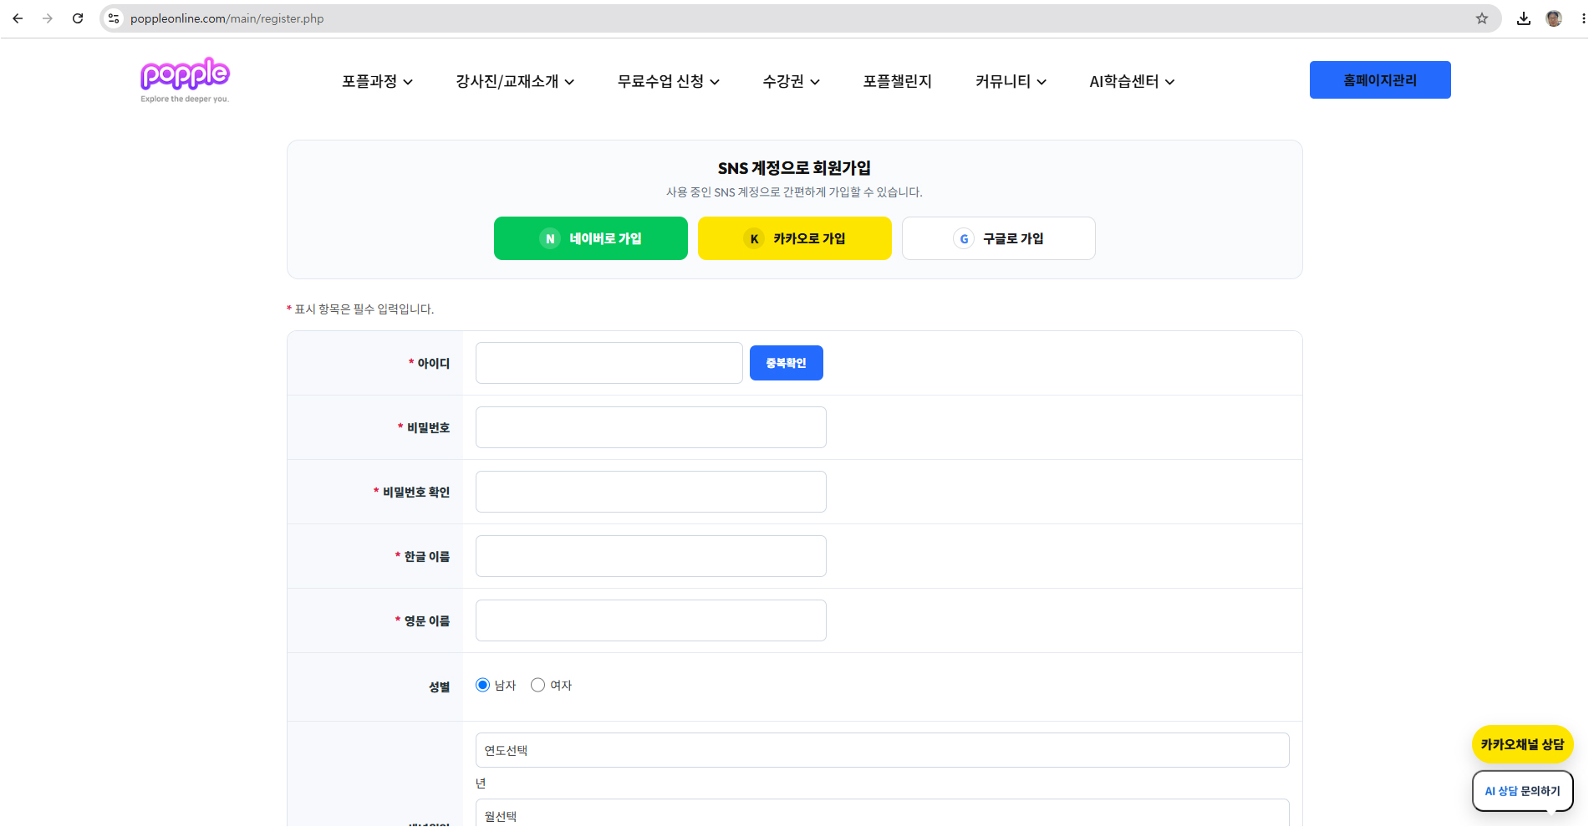Open the 포플챌린지 menu item
The image size is (1589, 827).
897,81
